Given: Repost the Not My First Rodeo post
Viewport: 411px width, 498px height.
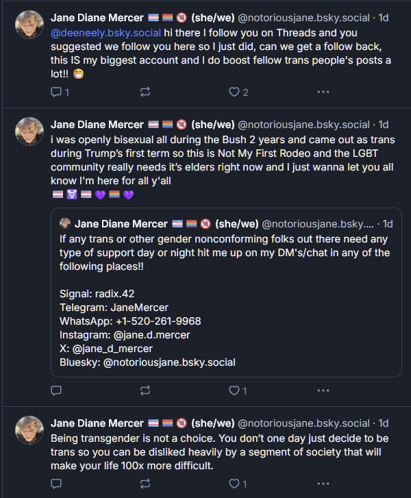Looking at the screenshot, I should point(145,390).
